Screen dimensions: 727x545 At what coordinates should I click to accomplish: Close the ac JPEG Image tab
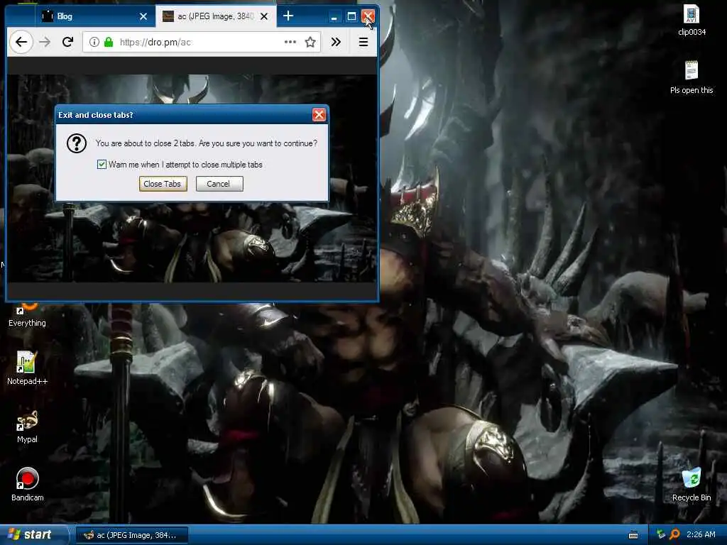[264, 16]
